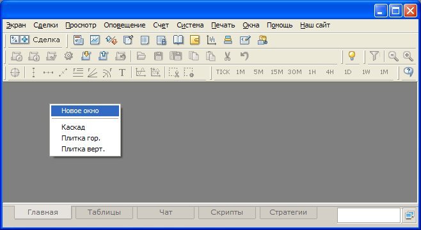Viewport: 421px width, 230px height.
Task: Click the dashed selection gear icon
Action: [189, 72]
